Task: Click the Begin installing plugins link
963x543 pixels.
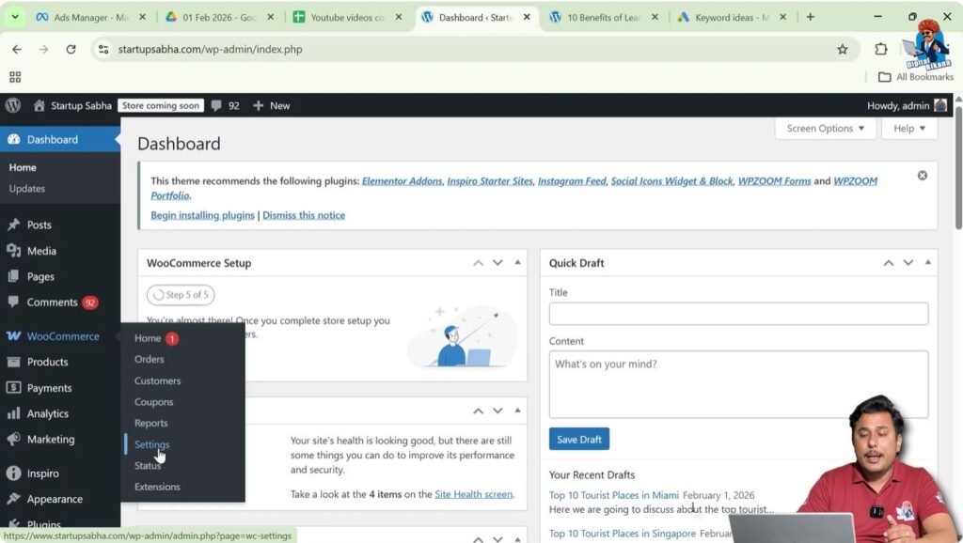Action: pyautogui.click(x=201, y=215)
